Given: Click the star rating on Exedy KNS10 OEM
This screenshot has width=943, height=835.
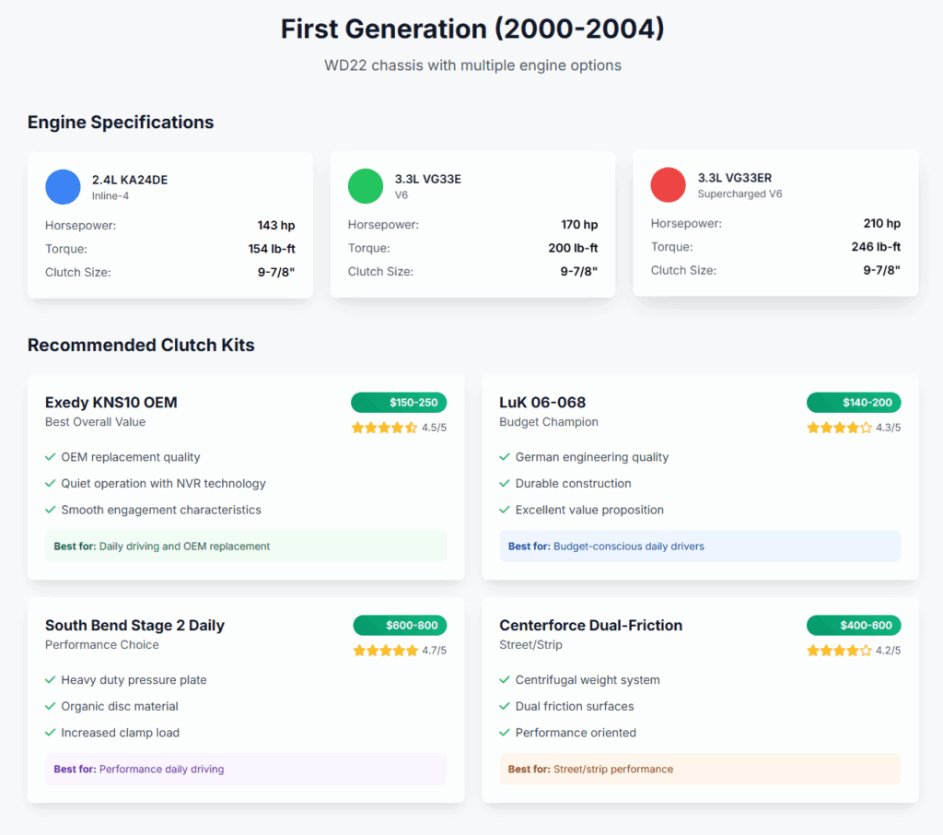Looking at the screenshot, I should pyautogui.click(x=384, y=428).
